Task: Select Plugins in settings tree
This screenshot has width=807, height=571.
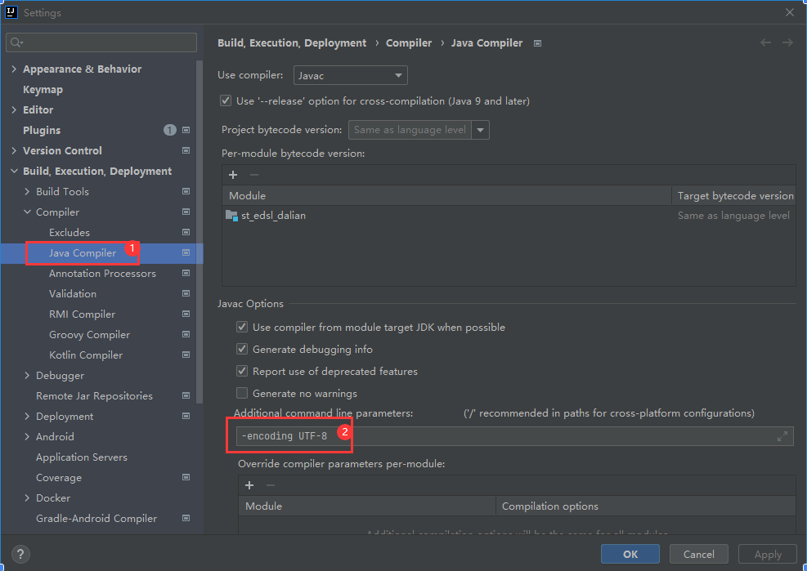Action: [x=42, y=130]
